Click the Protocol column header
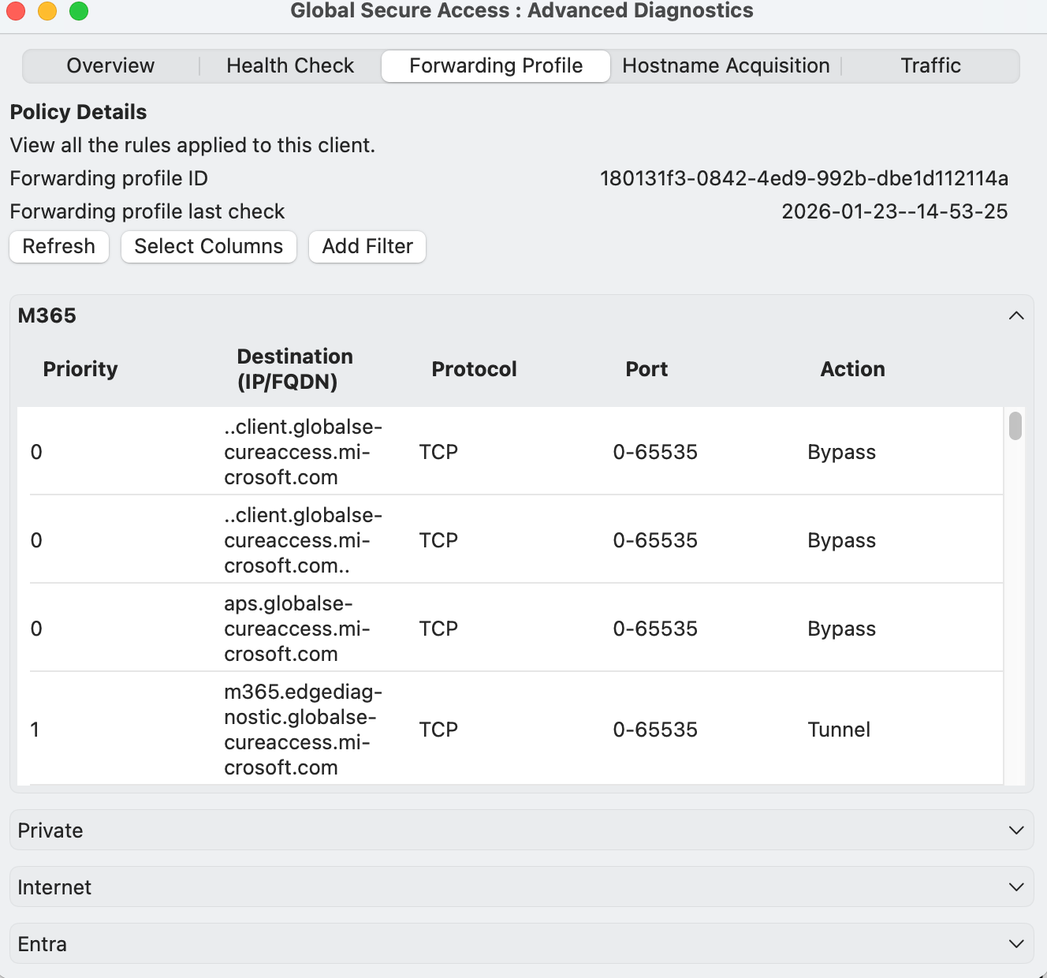Image resolution: width=1047 pixels, height=978 pixels. point(474,369)
